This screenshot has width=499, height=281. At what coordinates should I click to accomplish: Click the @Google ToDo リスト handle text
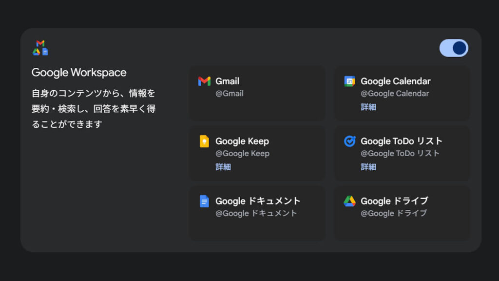pyautogui.click(x=400, y=154)
